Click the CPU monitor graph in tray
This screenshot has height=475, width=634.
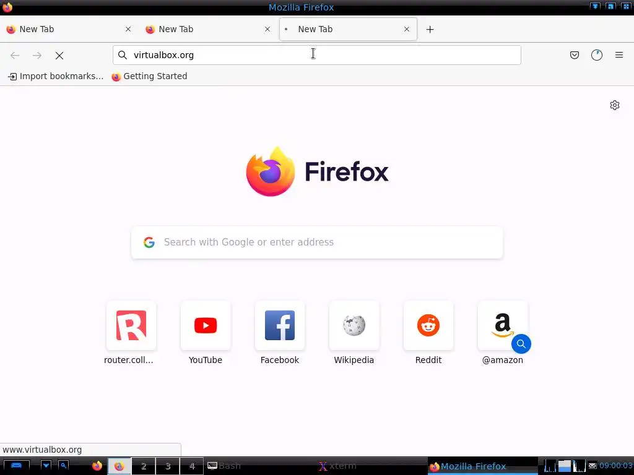(550, 466)
